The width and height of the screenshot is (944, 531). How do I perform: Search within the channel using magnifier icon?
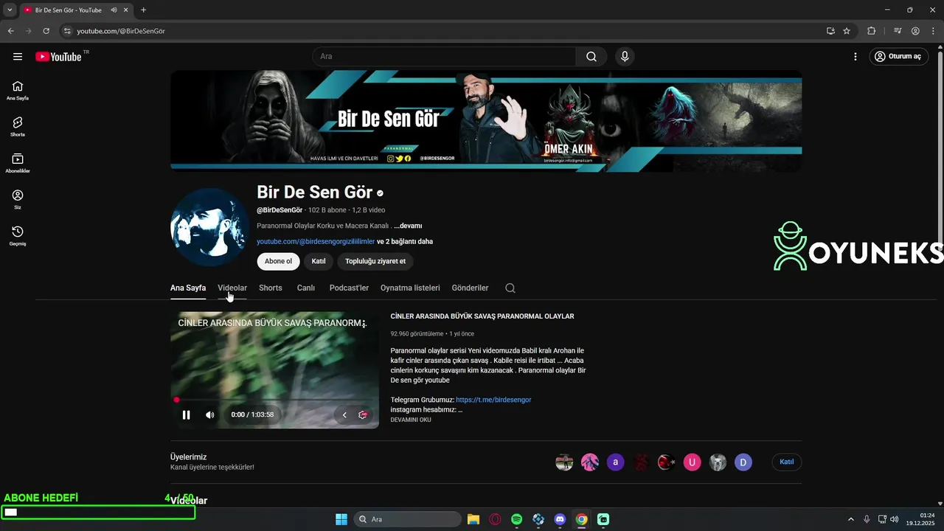click(510, 288)
